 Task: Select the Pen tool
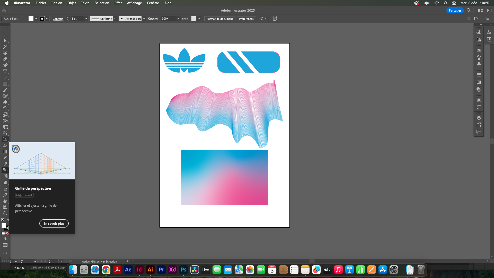click(x=5, y=59)
